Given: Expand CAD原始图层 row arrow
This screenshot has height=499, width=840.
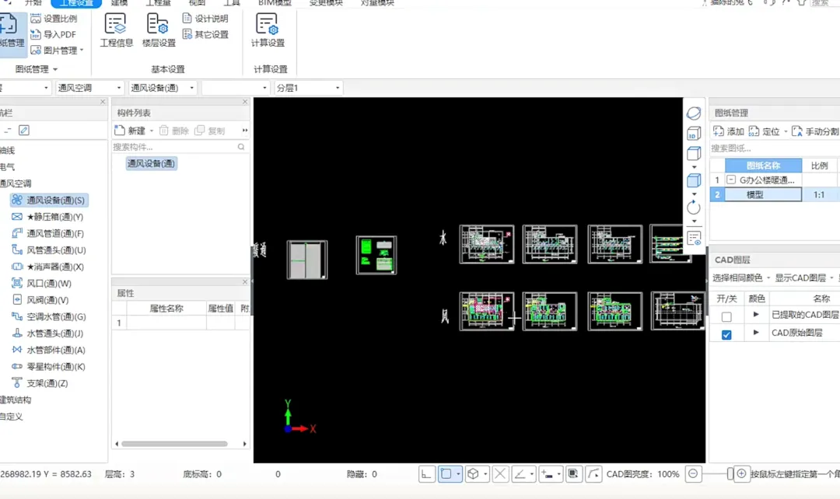Looking at the screenshot, I should pos(756,333).
